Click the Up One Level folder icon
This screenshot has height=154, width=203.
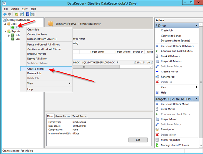(16, 14)
